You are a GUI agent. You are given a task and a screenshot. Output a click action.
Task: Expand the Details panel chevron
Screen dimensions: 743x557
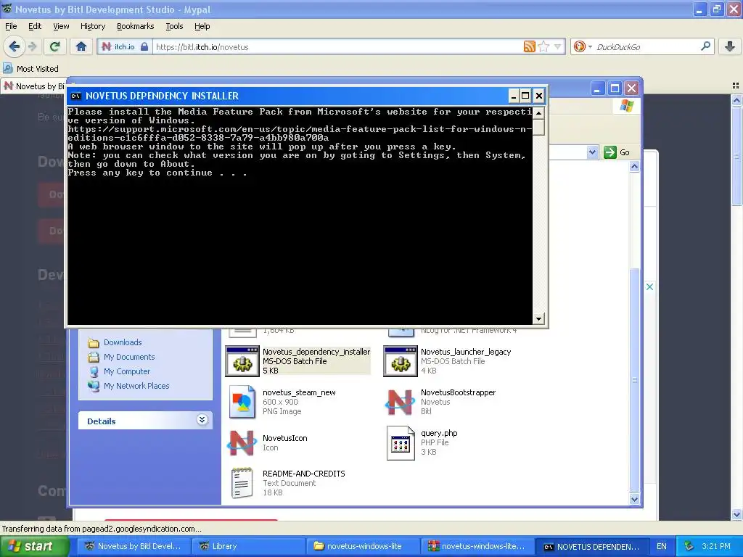click(x=202, y=420)
